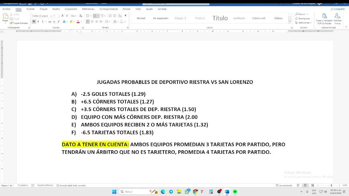Center-align the paragraph
Viewport: 349px width, 196px height.
click(92, 22)
